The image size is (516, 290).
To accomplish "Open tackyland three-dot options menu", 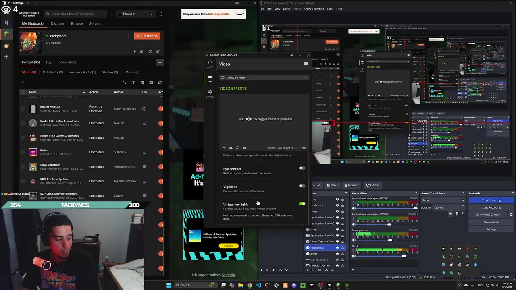I will tap(129, 36).
